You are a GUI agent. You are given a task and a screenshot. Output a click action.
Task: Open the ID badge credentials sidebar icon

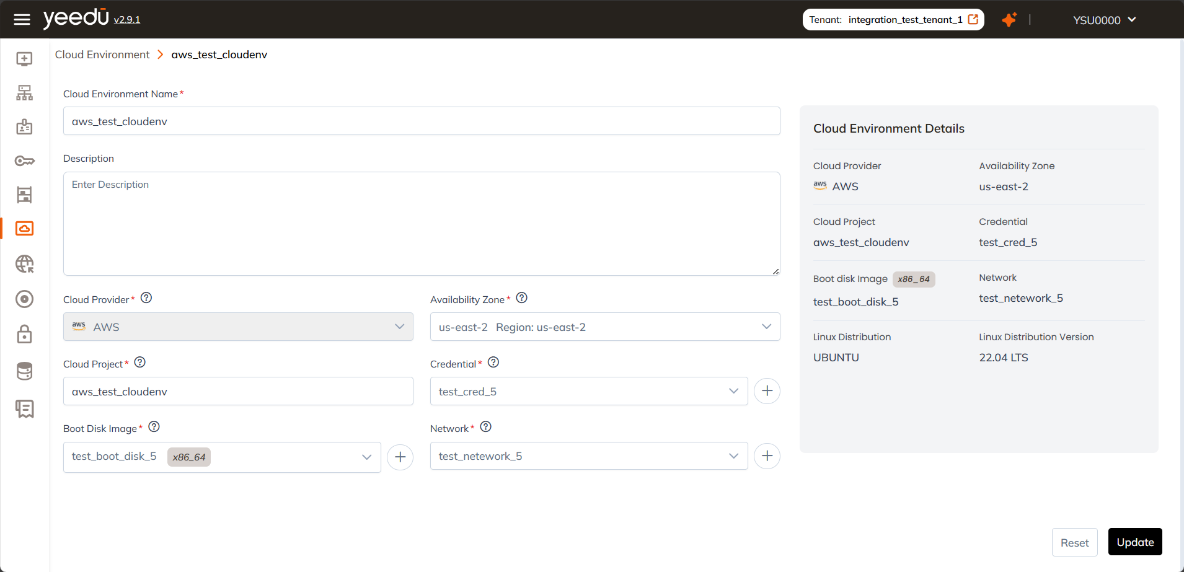(x=24, y=126)
